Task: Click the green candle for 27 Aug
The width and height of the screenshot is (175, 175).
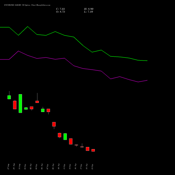Action: click(x=9, y=97)
